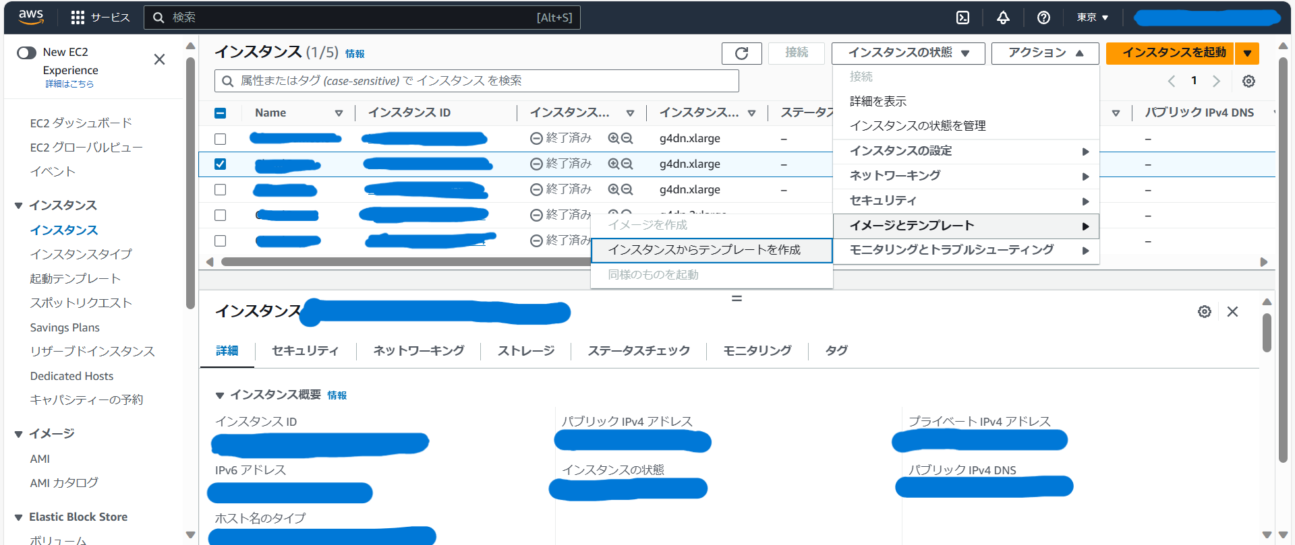
Task: Click the detail panel vertical scrollbar
Action: tap(1267, 333)
